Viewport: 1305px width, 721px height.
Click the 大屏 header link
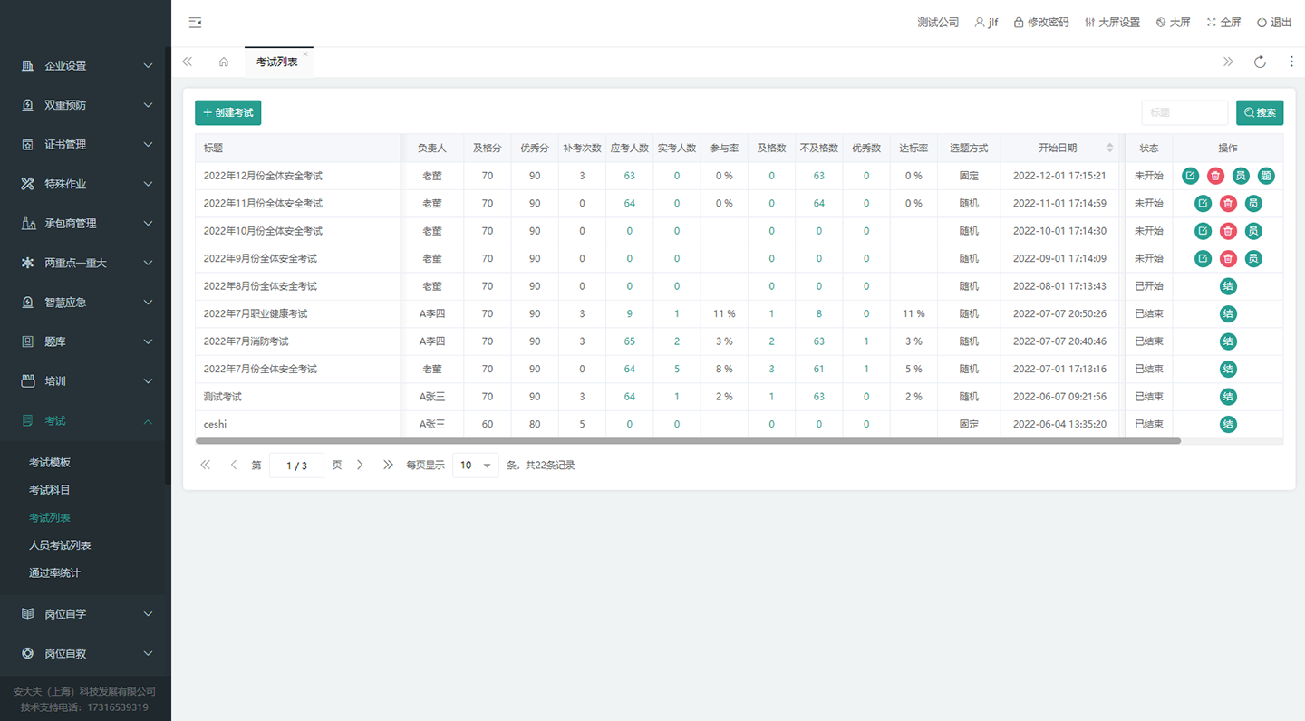[1173, 23]
